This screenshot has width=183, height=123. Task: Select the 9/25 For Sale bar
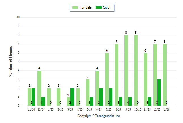tap(126, 70)
